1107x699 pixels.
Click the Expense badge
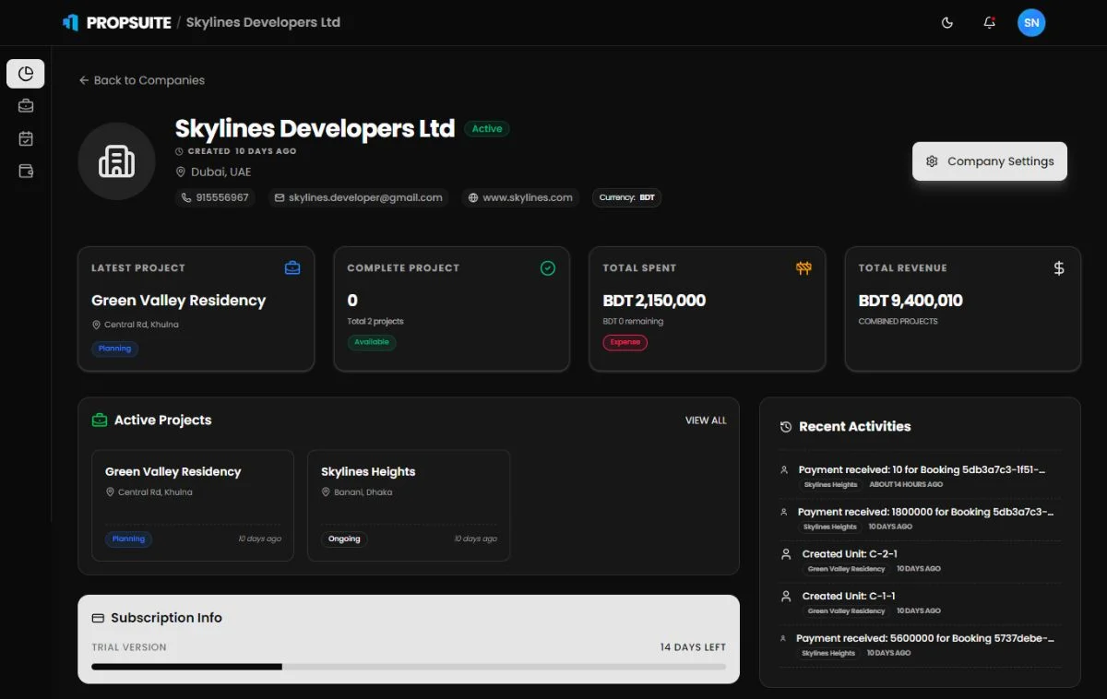click(625, 342)
